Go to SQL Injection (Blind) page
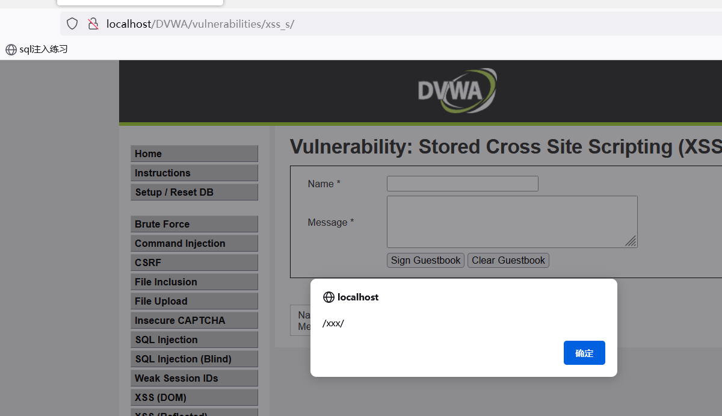Viewport: 722px width, 416px height. click(x=194, y=359)
